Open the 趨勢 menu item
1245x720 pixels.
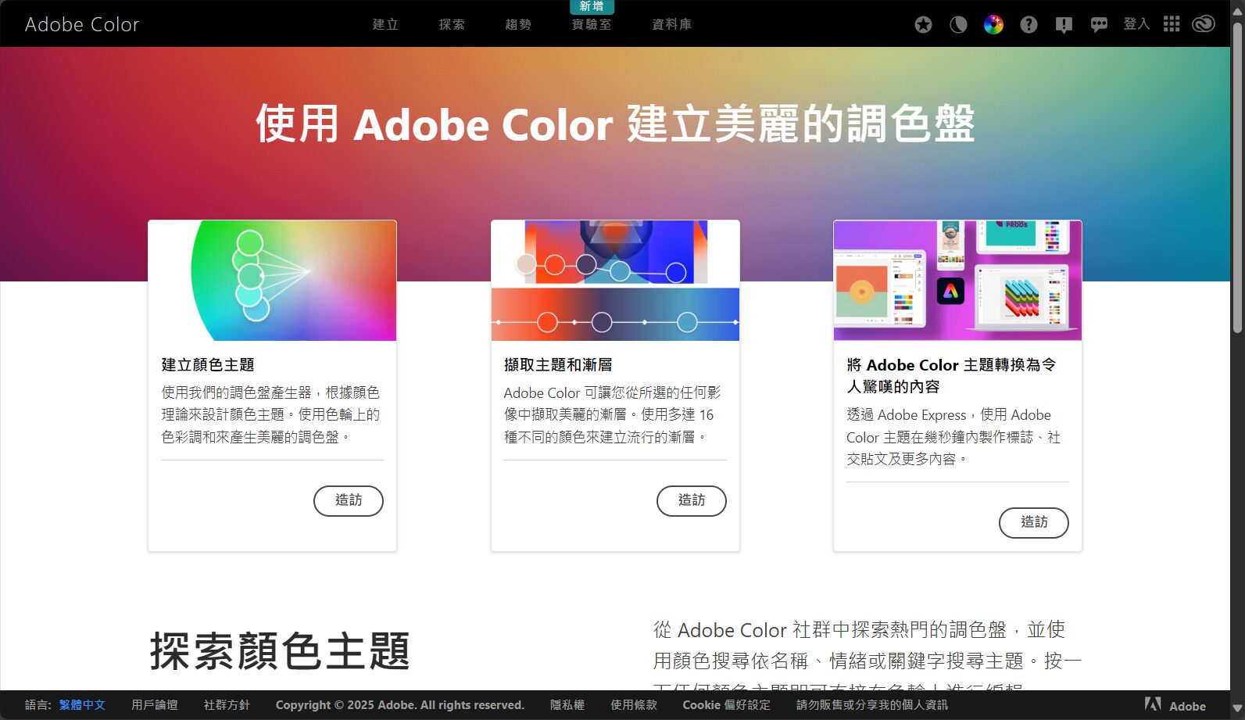[518, 24]
